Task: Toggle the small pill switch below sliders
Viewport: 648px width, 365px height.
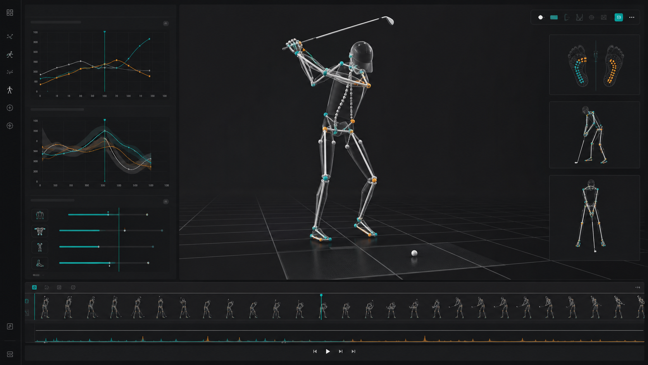Action: pos(36,275)
